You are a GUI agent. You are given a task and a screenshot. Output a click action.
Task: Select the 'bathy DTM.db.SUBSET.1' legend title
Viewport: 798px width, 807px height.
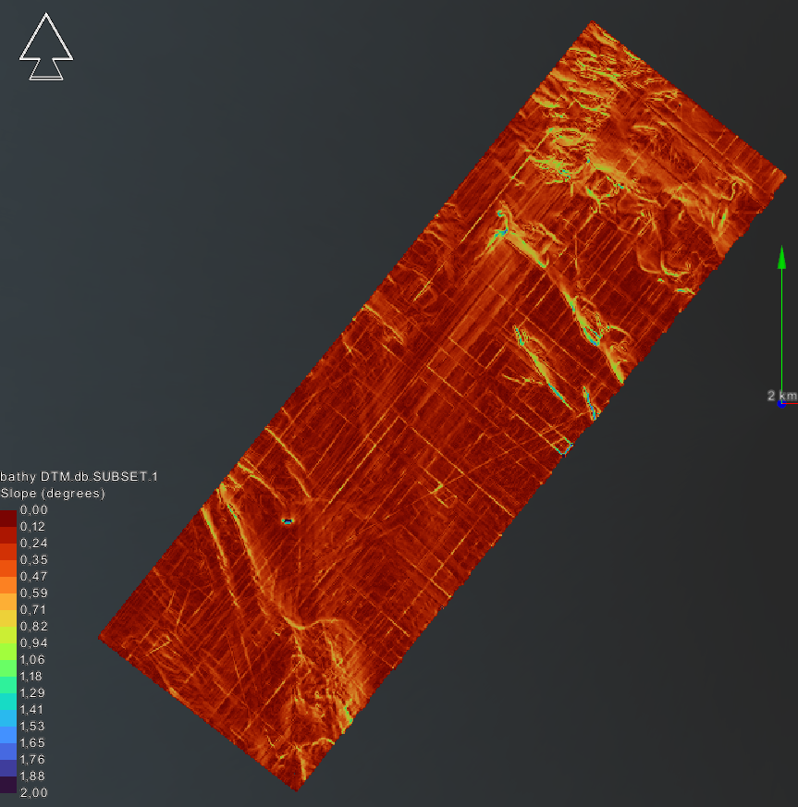pyautogui.click(x=79, y=477)
